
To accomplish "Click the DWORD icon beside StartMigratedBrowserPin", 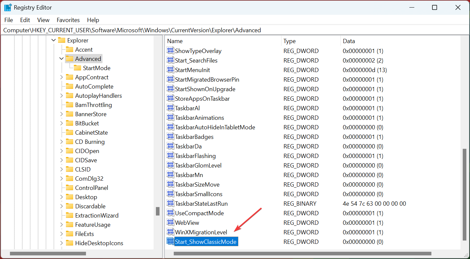I will (170, 79).
